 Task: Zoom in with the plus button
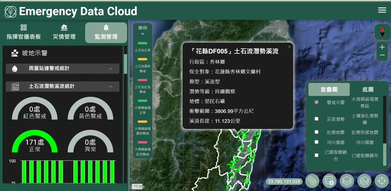382,47
